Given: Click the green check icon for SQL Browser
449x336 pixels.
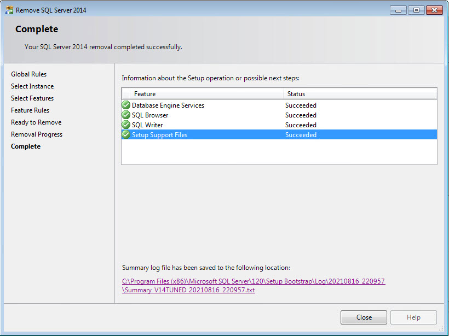Looking at the screenshot, I should coord(126,115).
